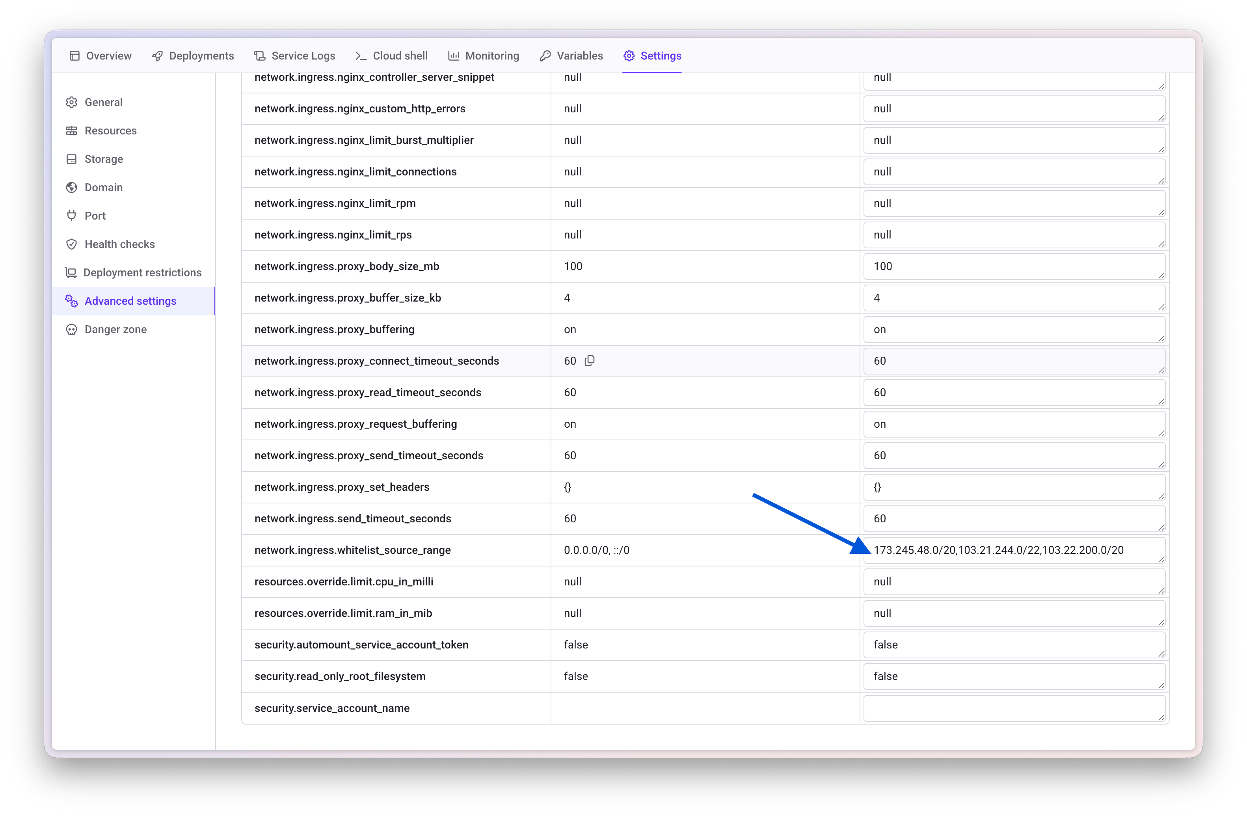Click the Monitoring chart icon
This screenshot has height=816, width=1247.
(454, 56)
